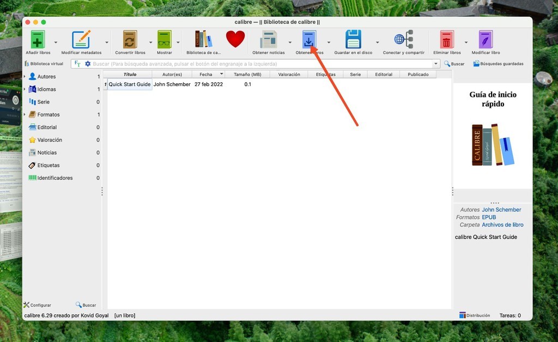Click the red heart donate icon
The width and height of the screenshot is (558, 342).
[235, 39]
